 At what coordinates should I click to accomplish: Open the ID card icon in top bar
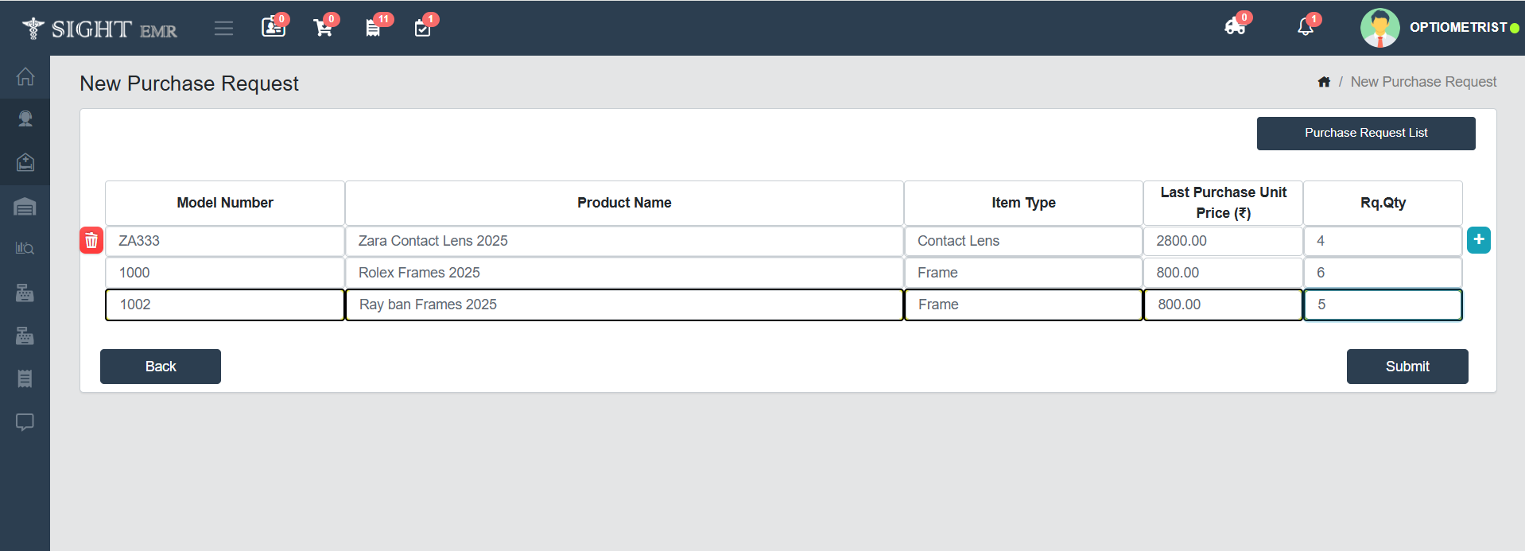coord(273,28)
